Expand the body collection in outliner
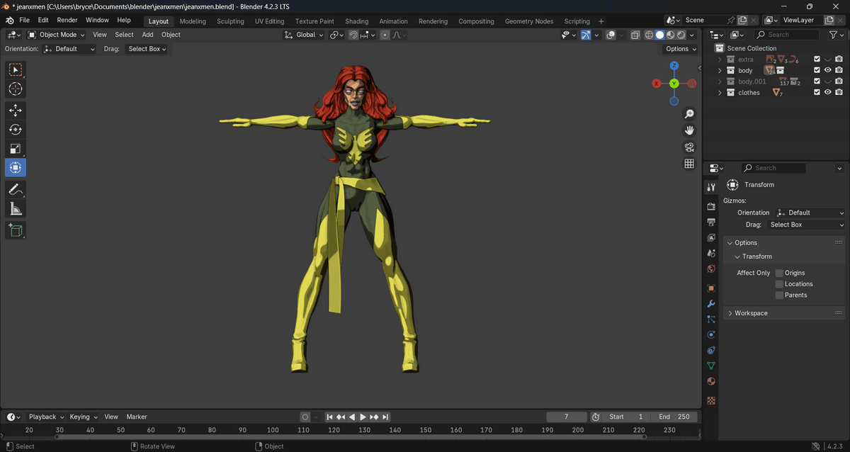The height and width of the screenshot is (452, 850). [720, 71]
